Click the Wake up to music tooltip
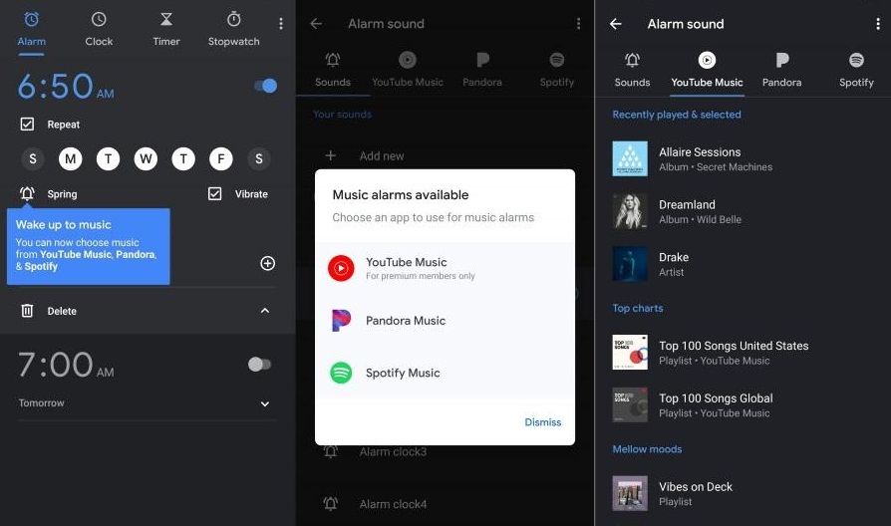This screenshot has height=526, width=891. click(x=88, y=246)
